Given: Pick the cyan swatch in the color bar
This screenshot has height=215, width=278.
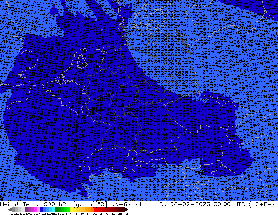Looking at the screenshot, I should [x=53, y=209].
